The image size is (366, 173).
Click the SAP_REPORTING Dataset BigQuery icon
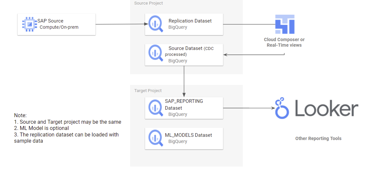156,108
